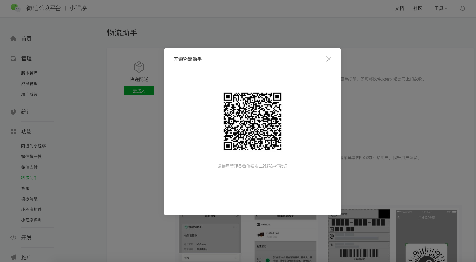Select 统计 section heading
476x262 pixels.
click(x=26, y=112)
